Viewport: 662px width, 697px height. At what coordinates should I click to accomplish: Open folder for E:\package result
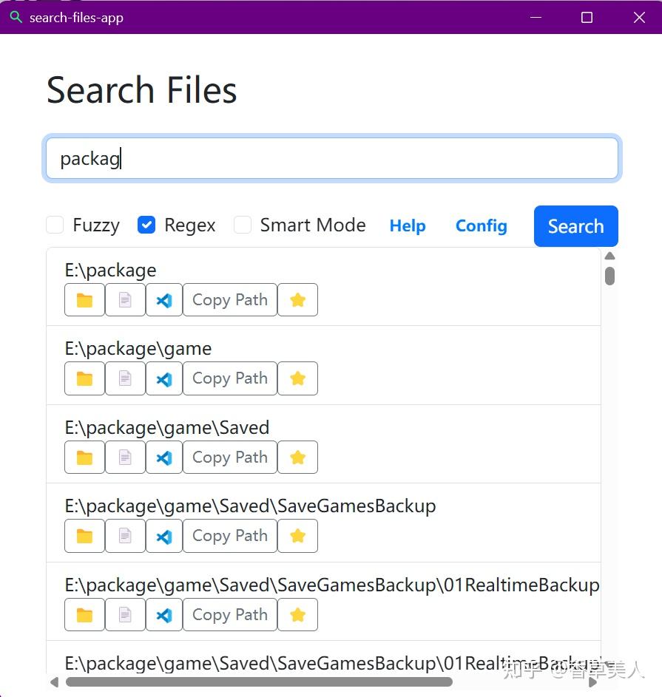coord(85,300)
